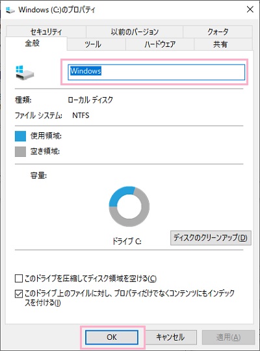This screenshot has width=260, height=351.
Task: Click the drive icon in the title bar
Action: [x=10, y=10]
